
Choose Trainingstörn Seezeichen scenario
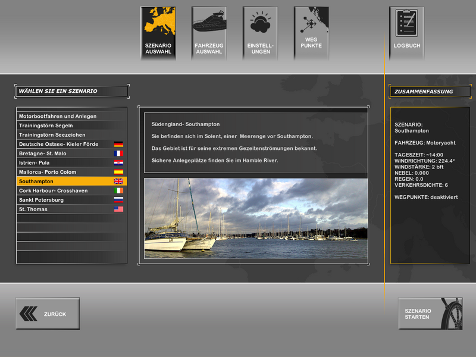pos(52,135)
